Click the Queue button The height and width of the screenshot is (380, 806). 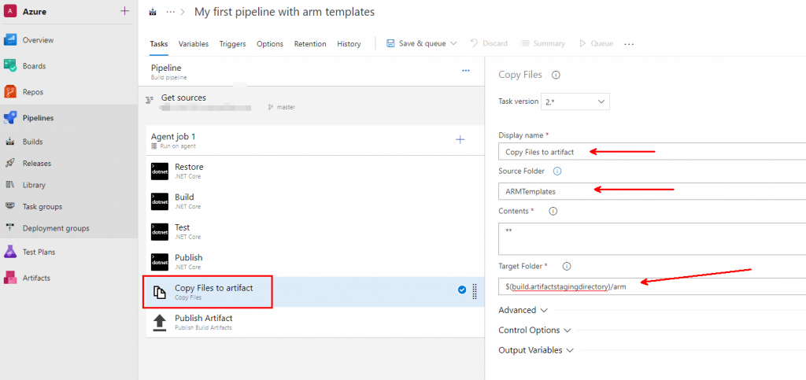[x=597, y=43]
